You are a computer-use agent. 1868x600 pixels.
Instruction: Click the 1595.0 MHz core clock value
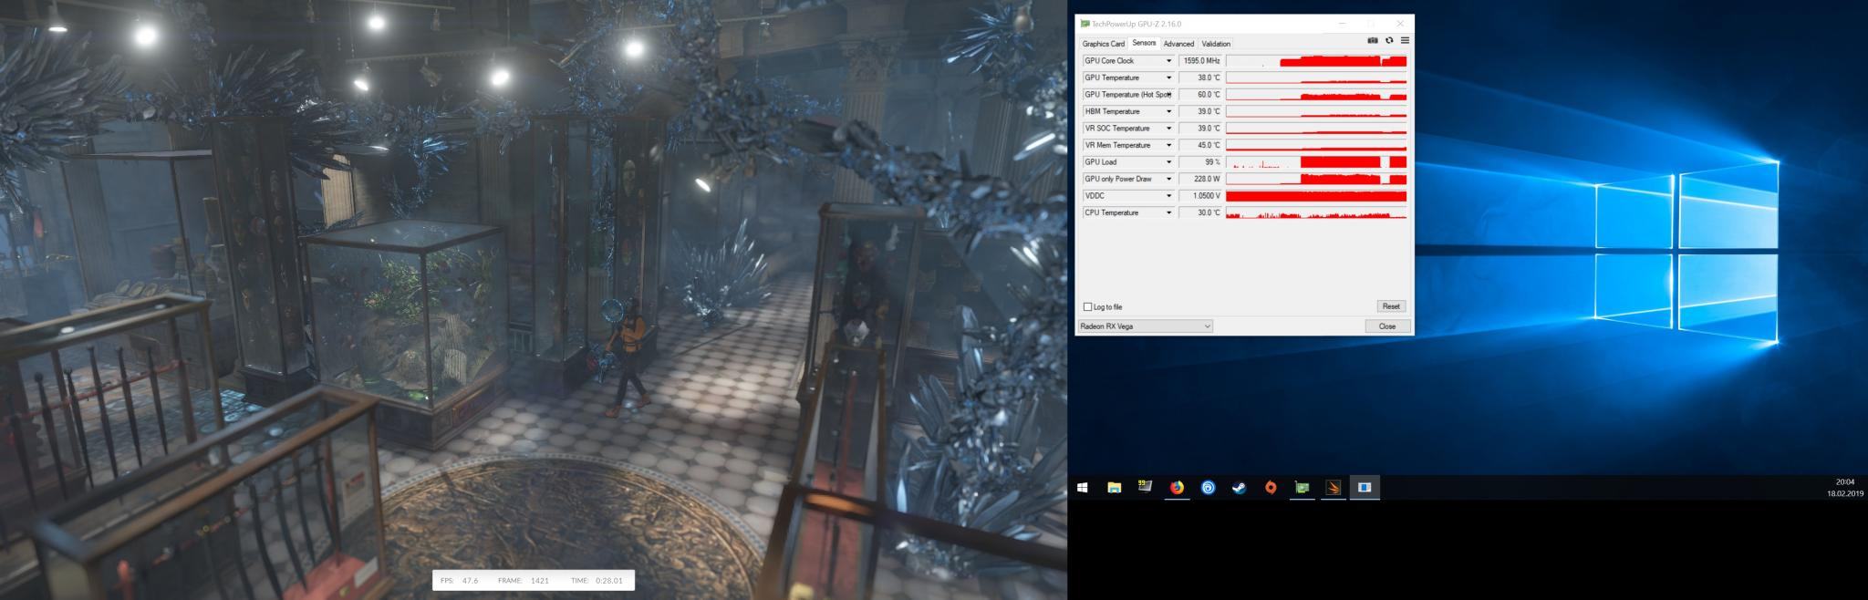pyautogui.click(x=1200, y=61)
